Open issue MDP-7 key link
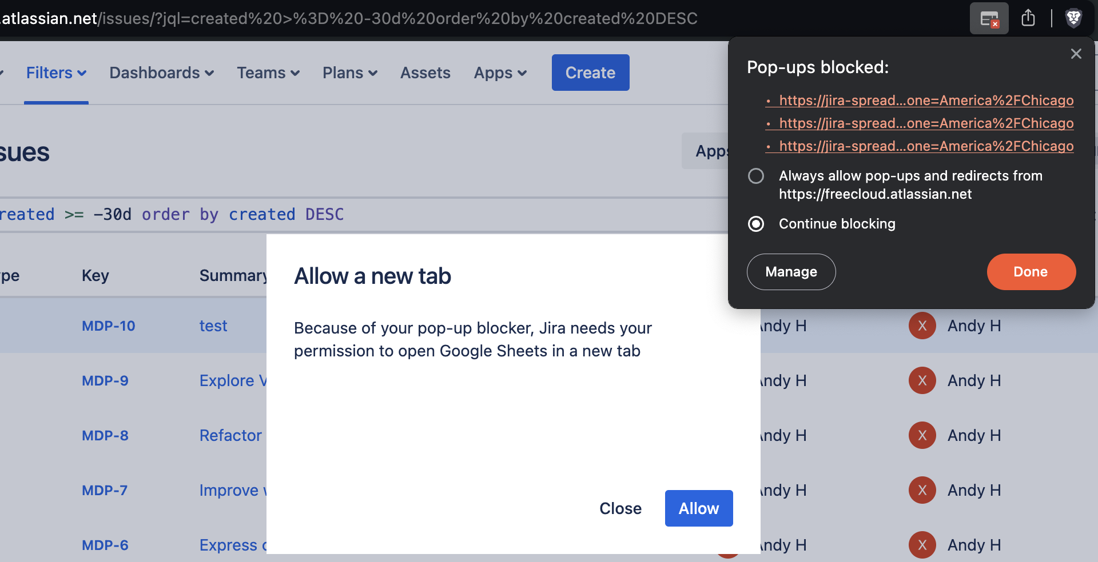1098x562 pixels. pyautogui.click(x=105, y=491)
